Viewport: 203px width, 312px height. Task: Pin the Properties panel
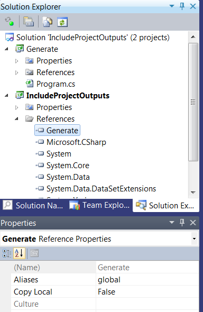(x=182, y=223)
